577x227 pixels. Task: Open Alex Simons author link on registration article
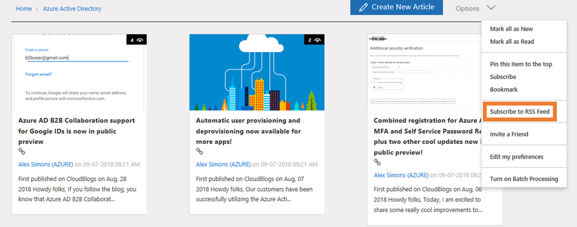[401, 175]
